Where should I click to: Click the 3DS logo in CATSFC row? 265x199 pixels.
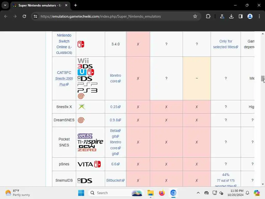point(85,66)
